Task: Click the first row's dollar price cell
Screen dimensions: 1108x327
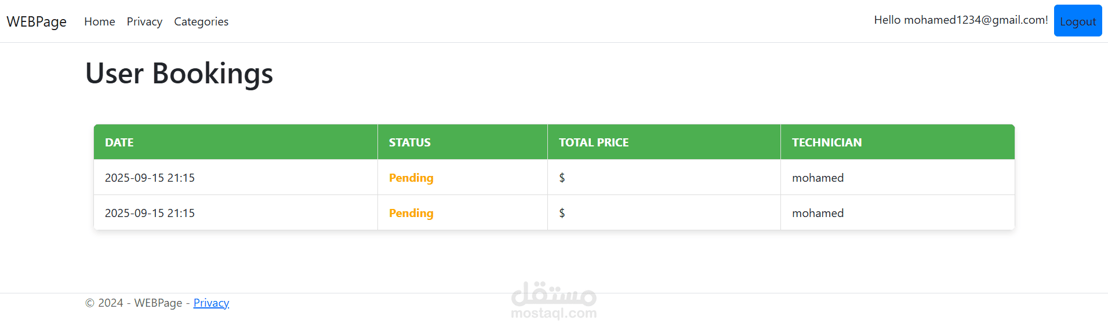Action: [x=562, y=178]
